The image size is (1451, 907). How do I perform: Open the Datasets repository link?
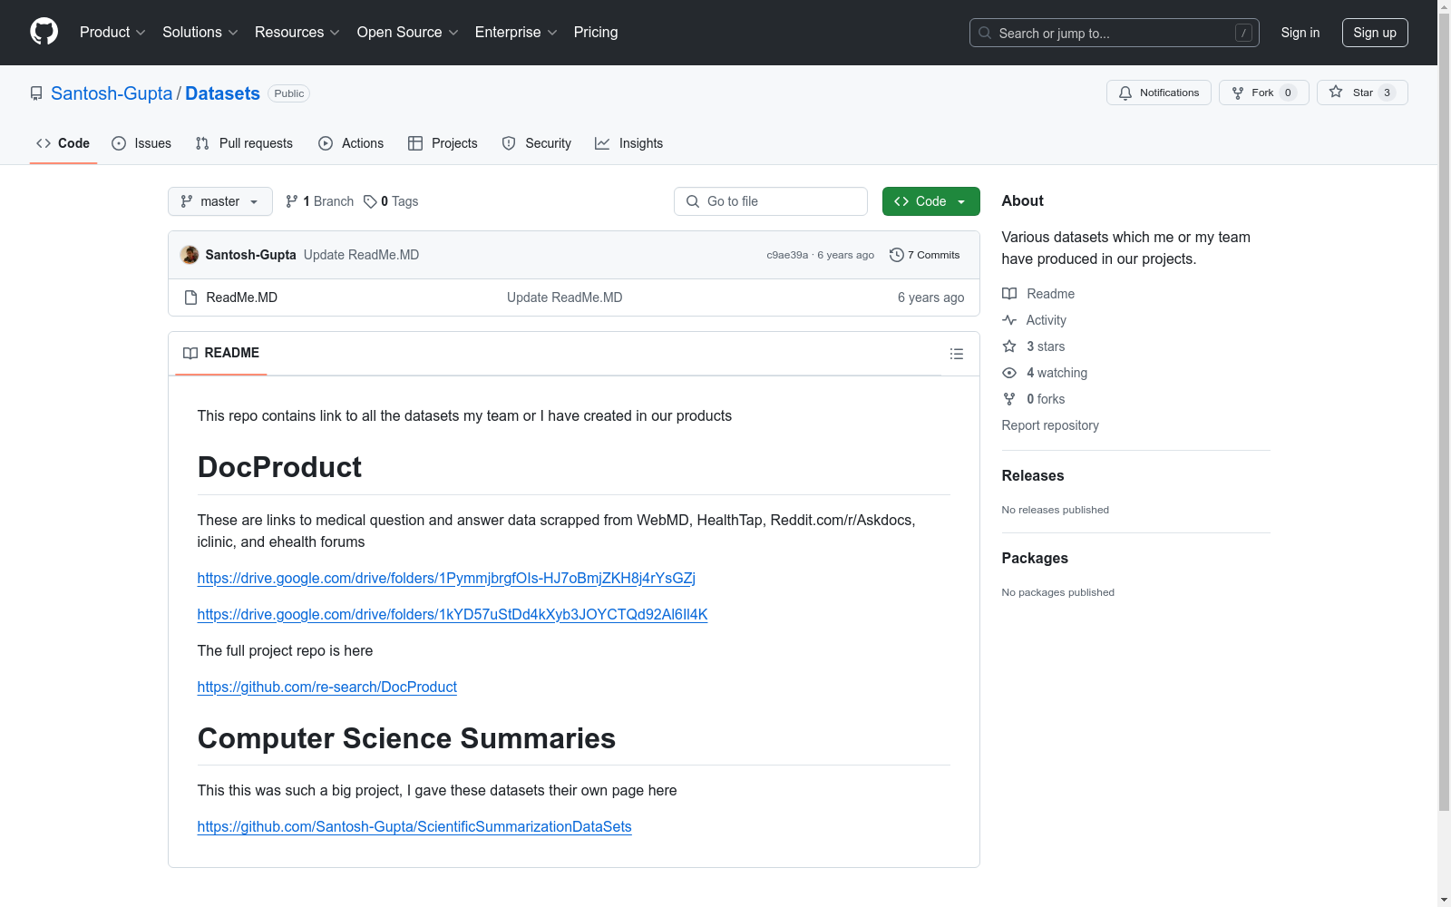click(222, 93)
